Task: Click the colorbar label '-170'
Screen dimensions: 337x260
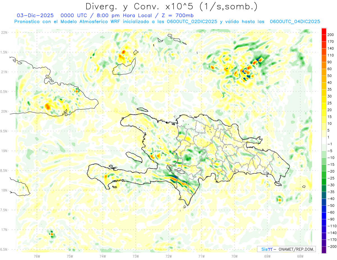Action: 332,240
